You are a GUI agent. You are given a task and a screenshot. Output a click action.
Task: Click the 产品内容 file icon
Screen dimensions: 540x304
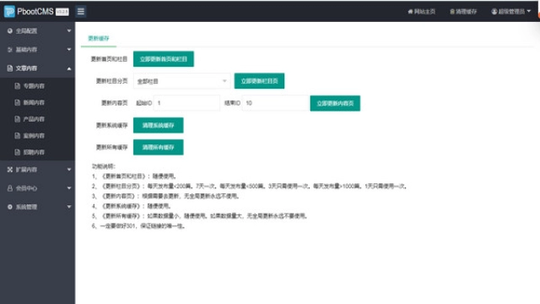[17, 119]
